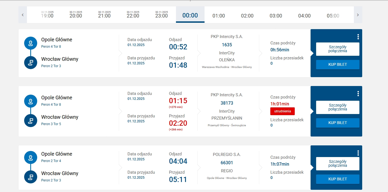Open Szczegóły połączenia for the 00:52 departure
The height and width of the screenshot is (192, 388).
(337, 49)
